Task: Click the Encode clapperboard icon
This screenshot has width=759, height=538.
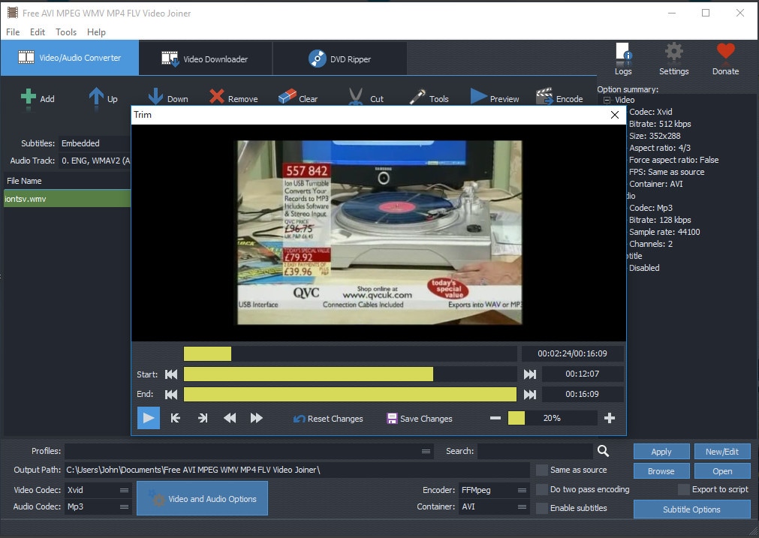Action: [544, 98]
